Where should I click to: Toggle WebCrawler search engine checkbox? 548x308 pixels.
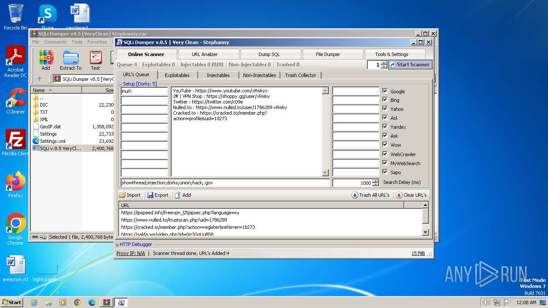point(385,154)
